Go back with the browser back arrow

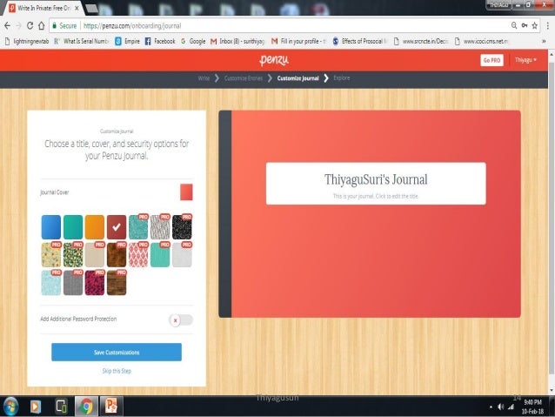8,25
